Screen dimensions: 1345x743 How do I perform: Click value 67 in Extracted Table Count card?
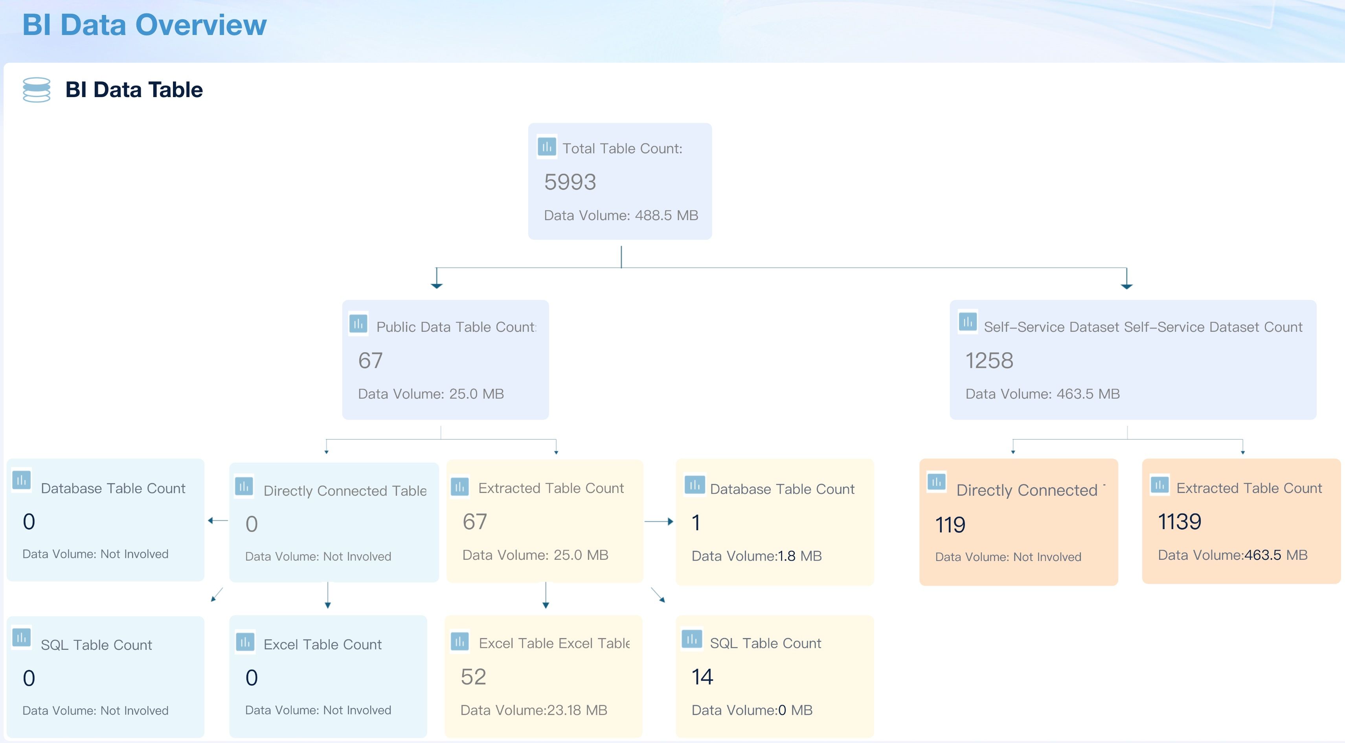pos(475,522)
